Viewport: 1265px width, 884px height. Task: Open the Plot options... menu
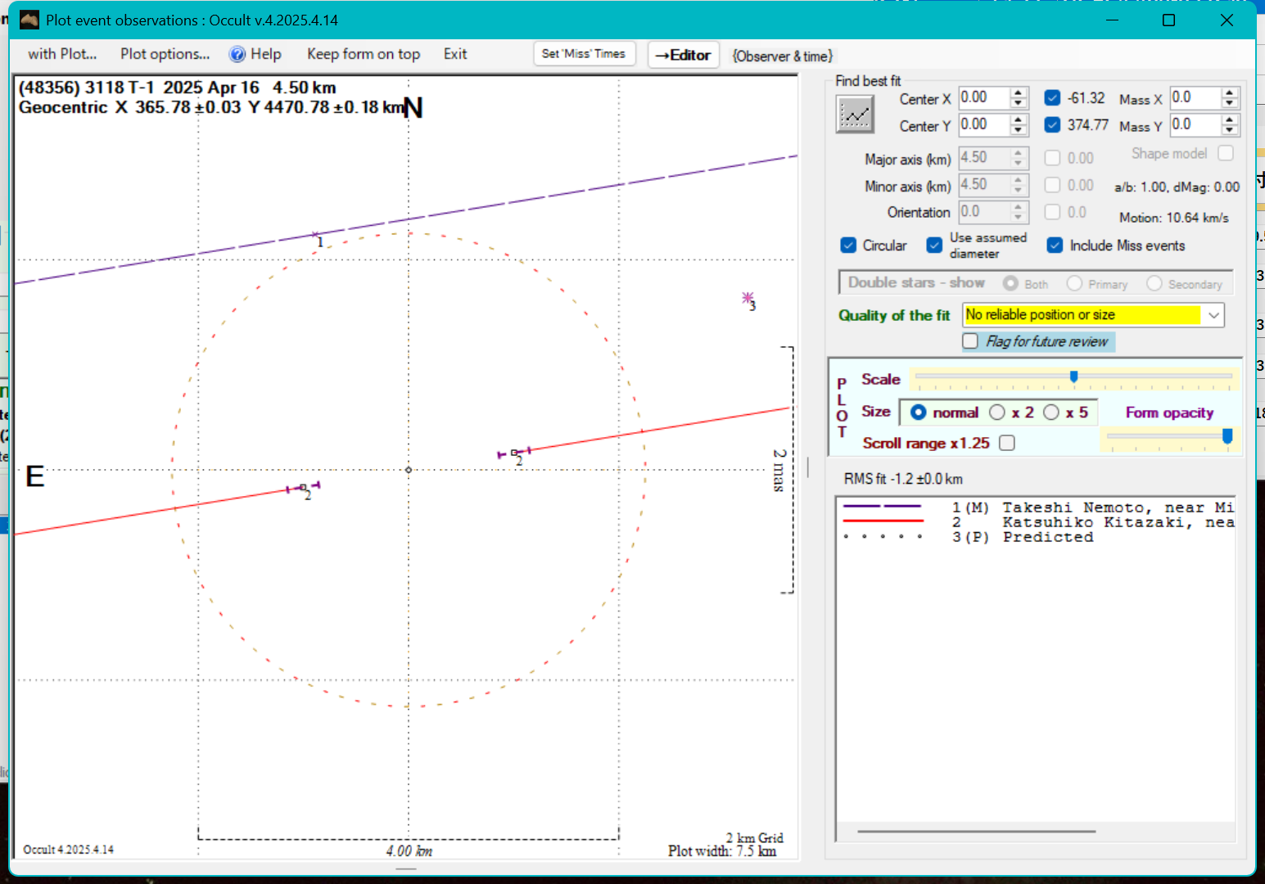[x=165, y=54]
